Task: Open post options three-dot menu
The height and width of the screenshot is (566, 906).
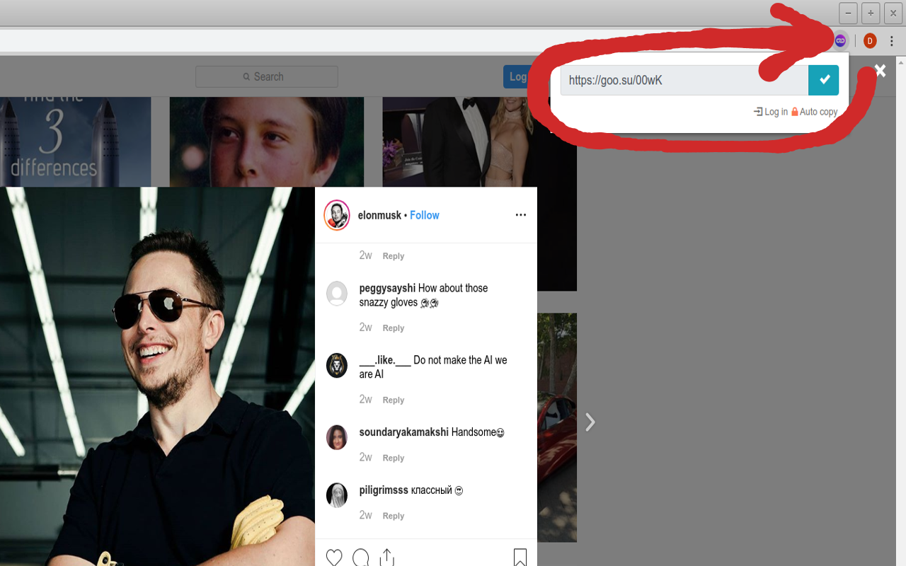Action: pos(521,215)
